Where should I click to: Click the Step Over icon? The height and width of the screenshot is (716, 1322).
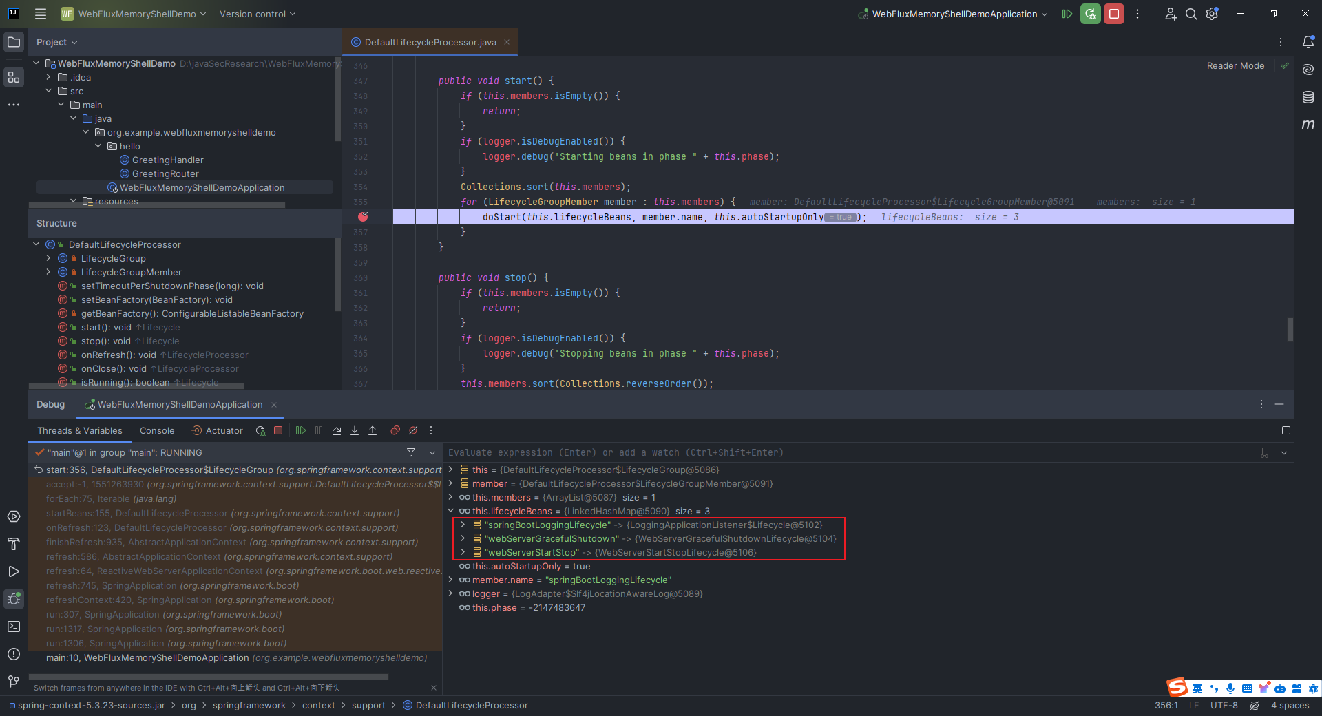point(337,430)
